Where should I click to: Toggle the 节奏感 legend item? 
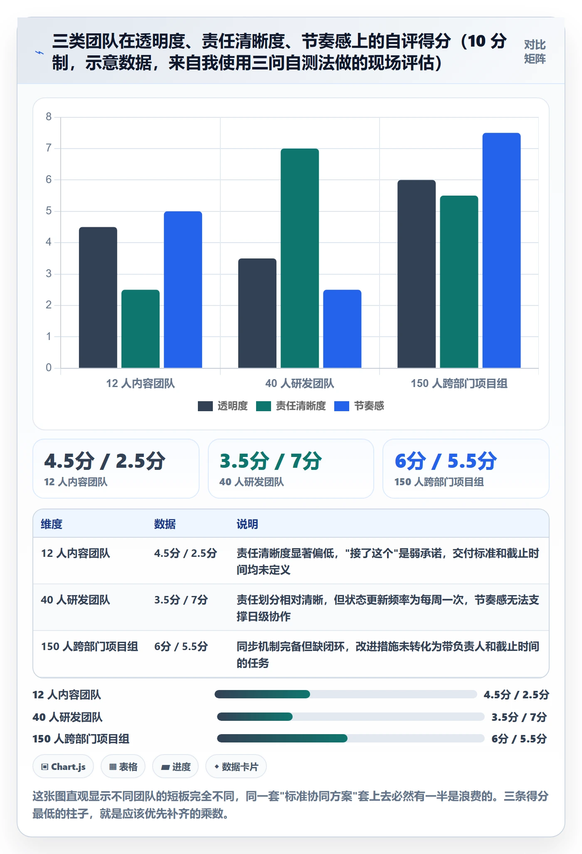click(359, 406)
